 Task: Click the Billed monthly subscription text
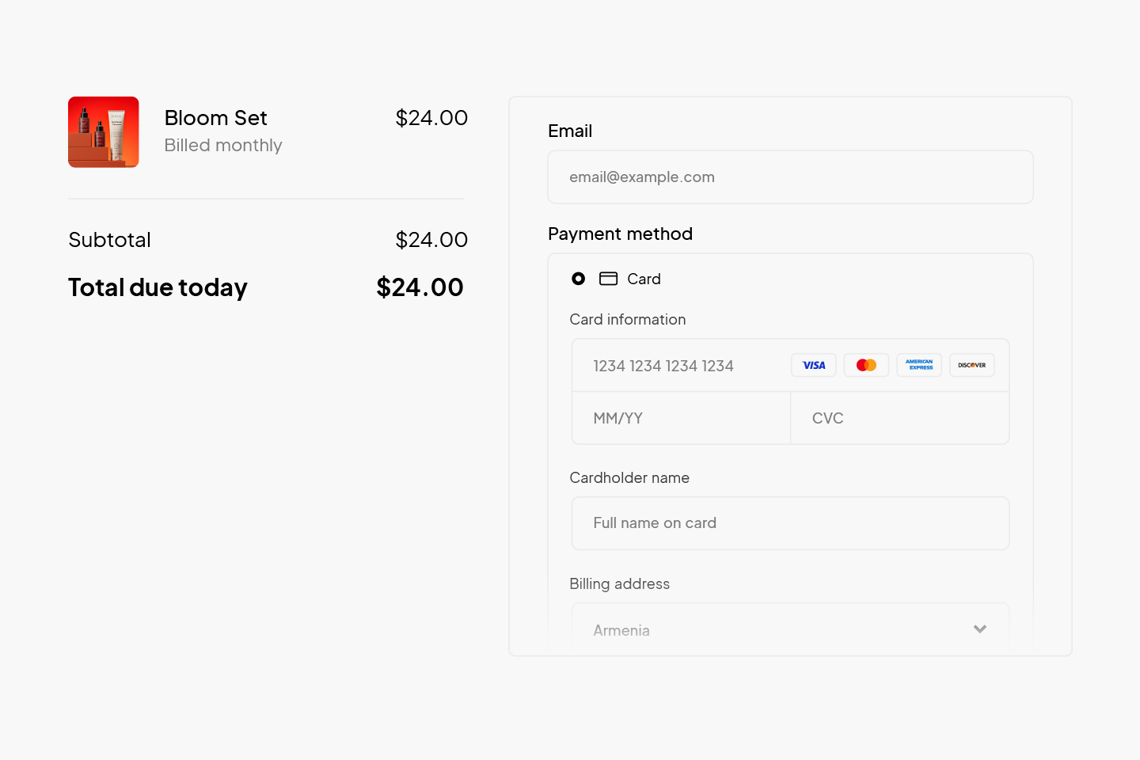[223, 145]
